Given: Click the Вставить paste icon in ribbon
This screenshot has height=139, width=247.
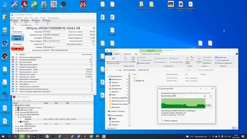Looking at the screenshot, I should coord(133,59).
